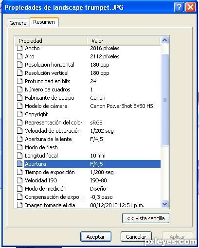199x248 pixels.
Task: Click the Aceptar button
Action: (x=96, y=237)
